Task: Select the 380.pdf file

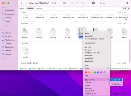Action: 125,33
